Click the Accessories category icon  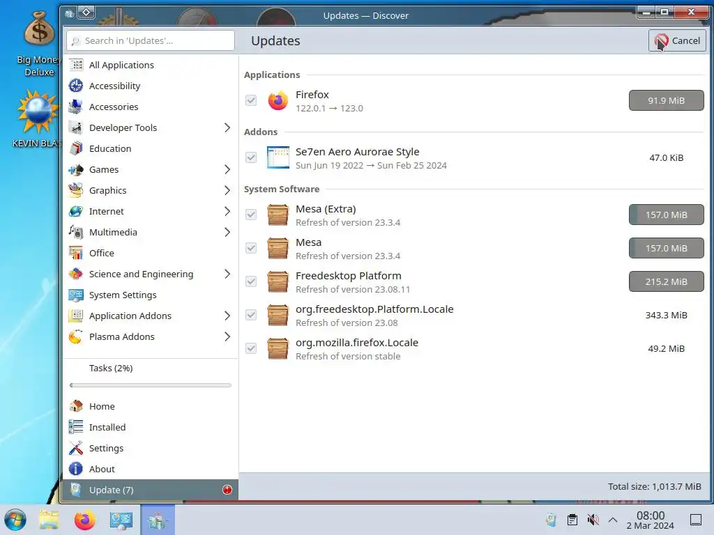click(76, 107)
